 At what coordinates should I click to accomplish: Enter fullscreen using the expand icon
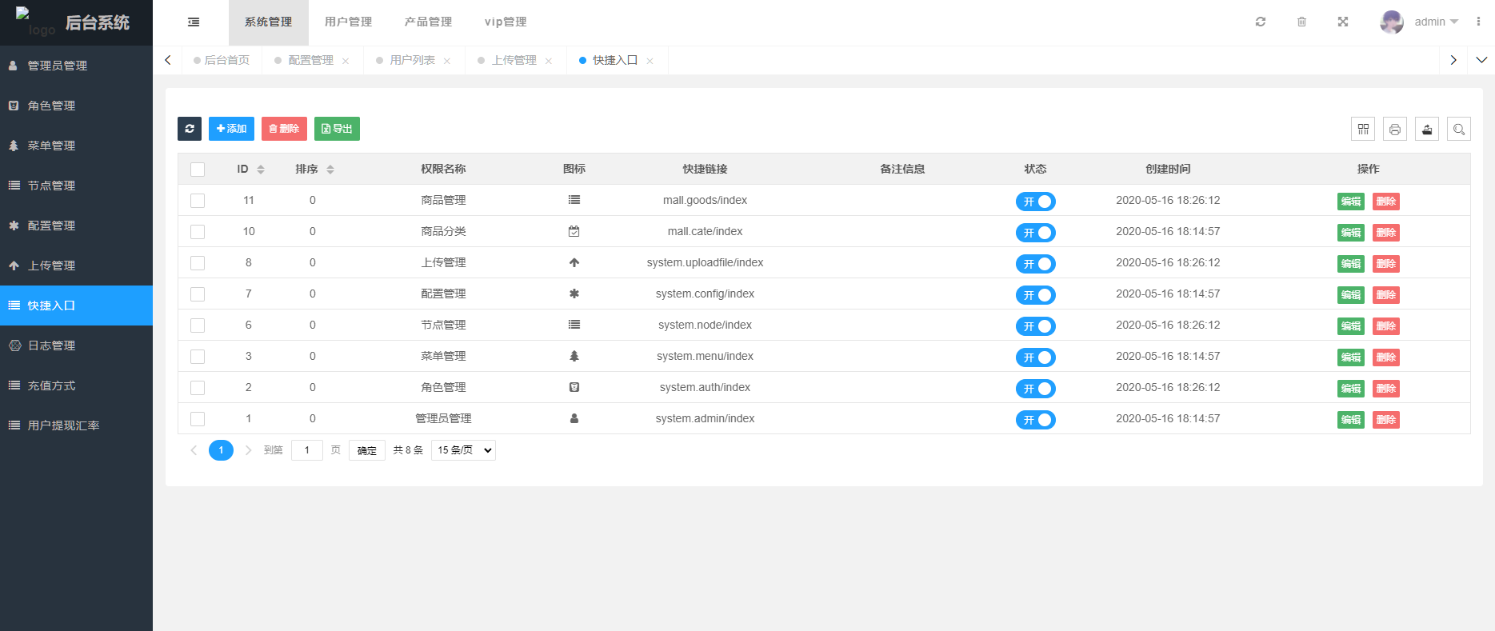coord(1343,22)
